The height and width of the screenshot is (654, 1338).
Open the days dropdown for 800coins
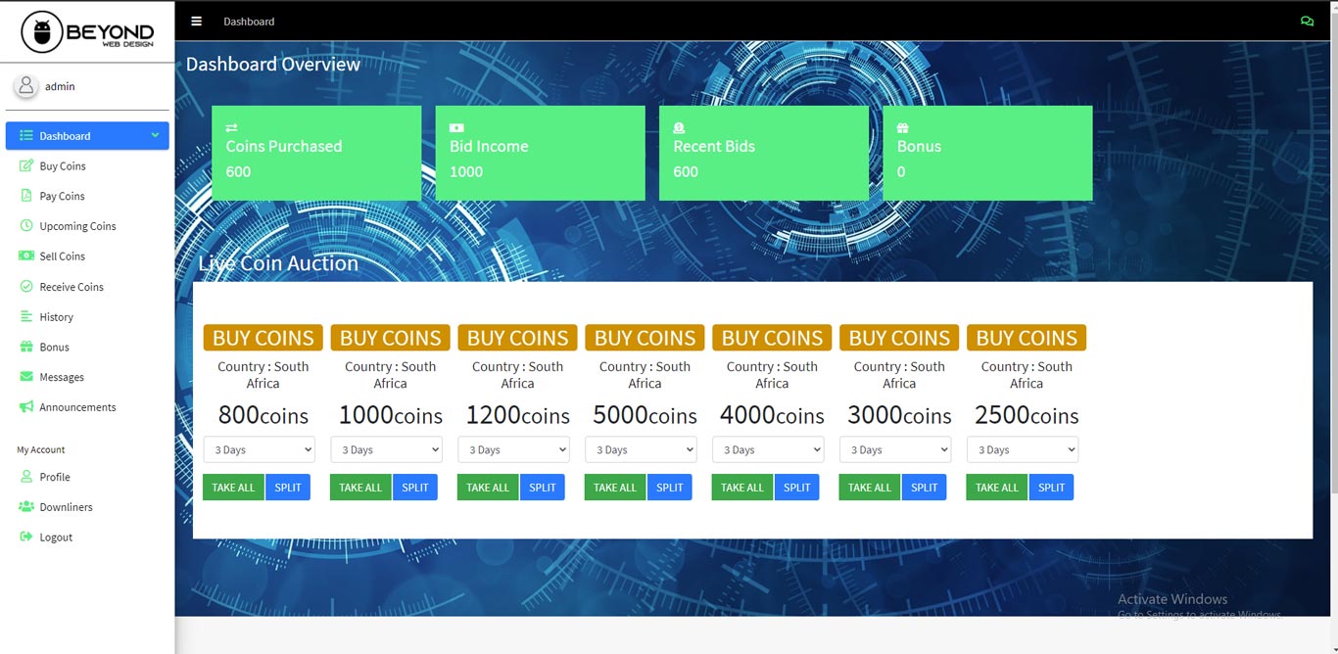point(259,450)
